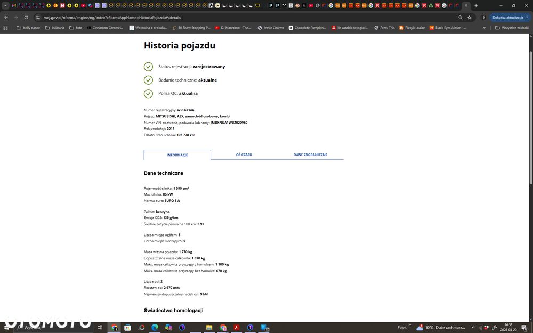Show hidden bookmarks with the double chevron
This screenshot has height=333, width=533.
point(484,28)
